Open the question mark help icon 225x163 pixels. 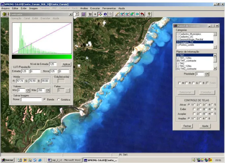149,14
